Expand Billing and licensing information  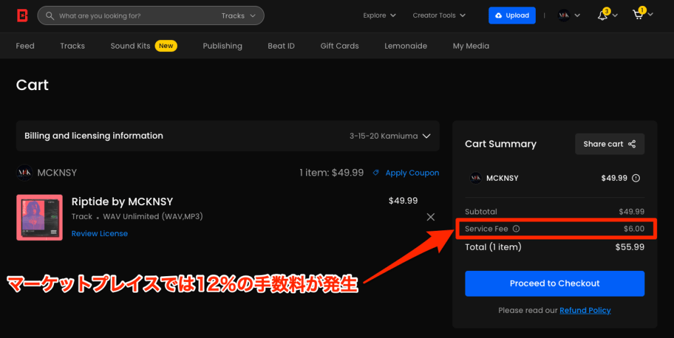(426, 136)
